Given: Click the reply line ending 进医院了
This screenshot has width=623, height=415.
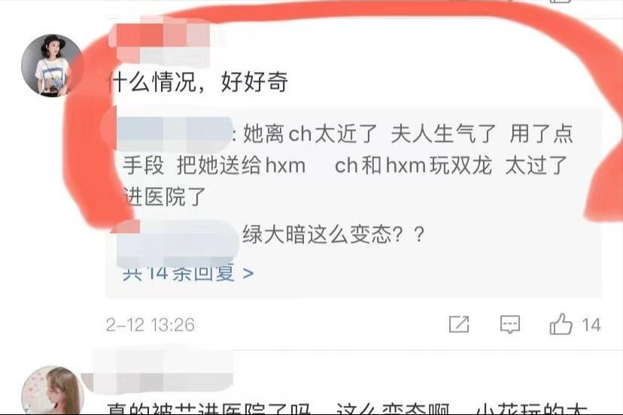Looking at the screenshot, I should pyautogui.click(x=164, y=196).
